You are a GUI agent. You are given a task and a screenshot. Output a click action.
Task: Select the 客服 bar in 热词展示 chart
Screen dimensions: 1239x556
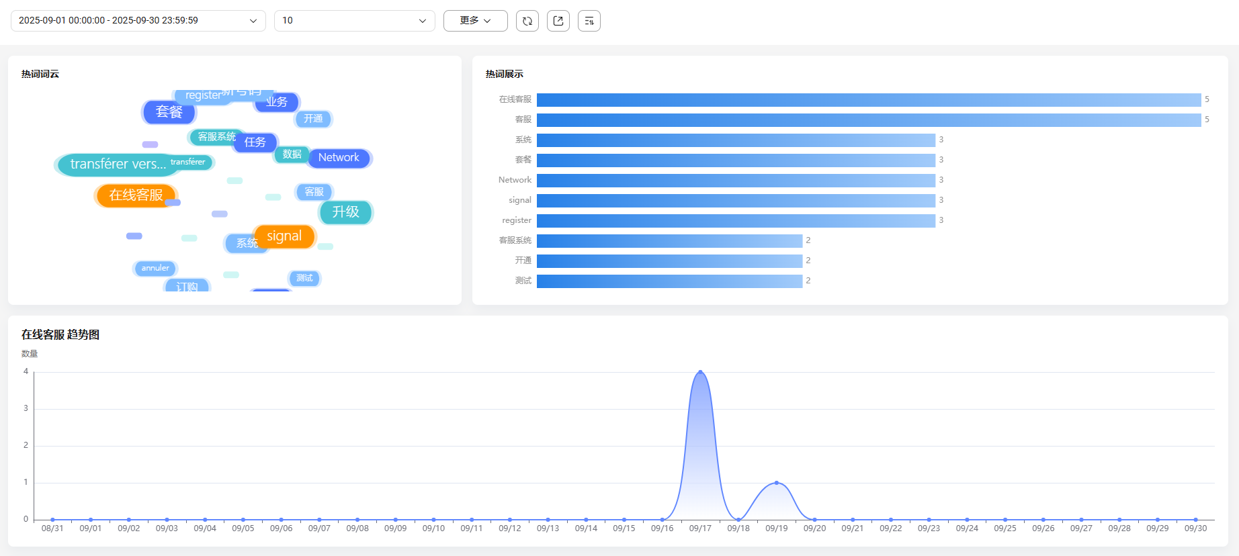pyautogui.click(x=869, y=120)
